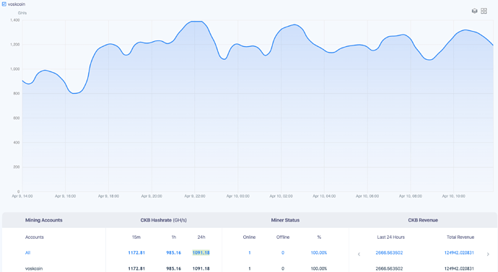Screen dimensions: 498x272
Task: Click x-axis label Apr 10, 00:00
Action: [238, 196]
